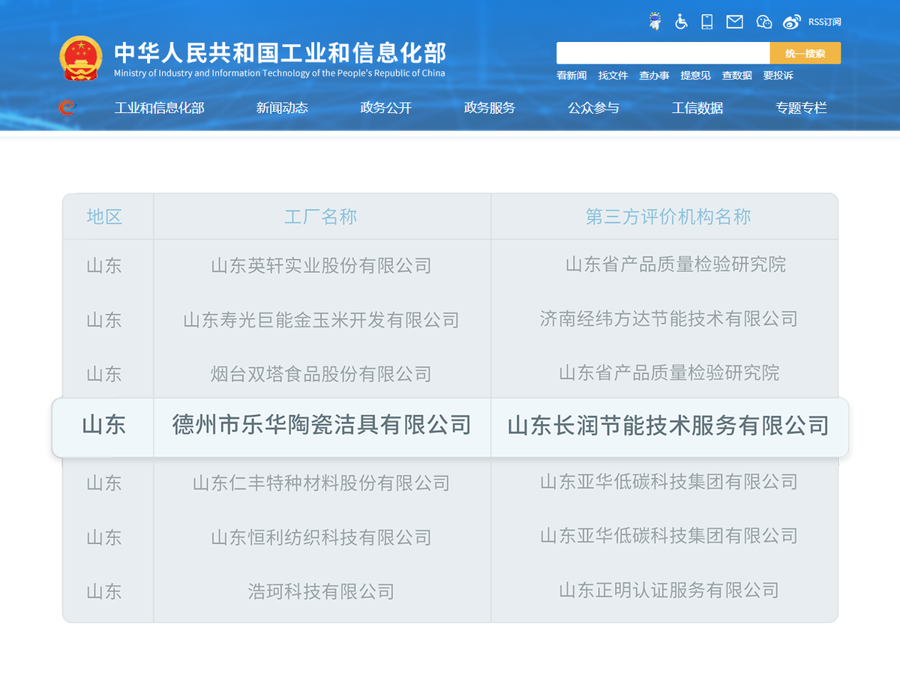Image resolution: width=900 pixels, height=685 pixels.
Task: Open the wheelchair accessibility mode icon
Action: tap(681, 22)
